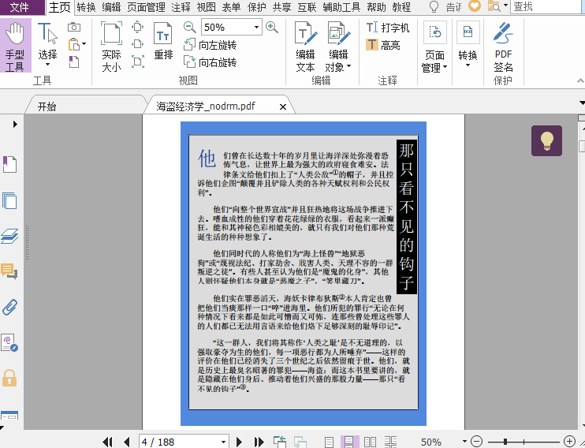Viewport: 585px width, 448px height.
Task: Open the security lock panel in sidebar
Action: coord(9,377)
